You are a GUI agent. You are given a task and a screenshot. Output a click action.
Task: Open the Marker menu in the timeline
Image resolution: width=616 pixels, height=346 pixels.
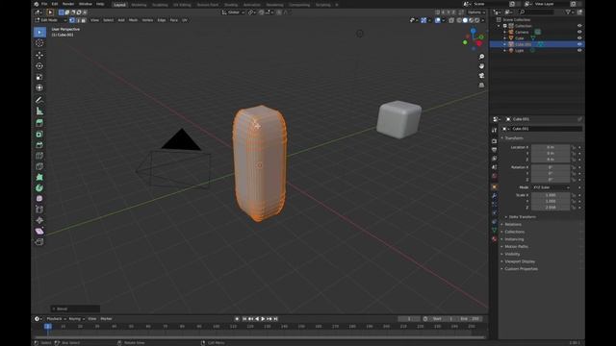106,319
